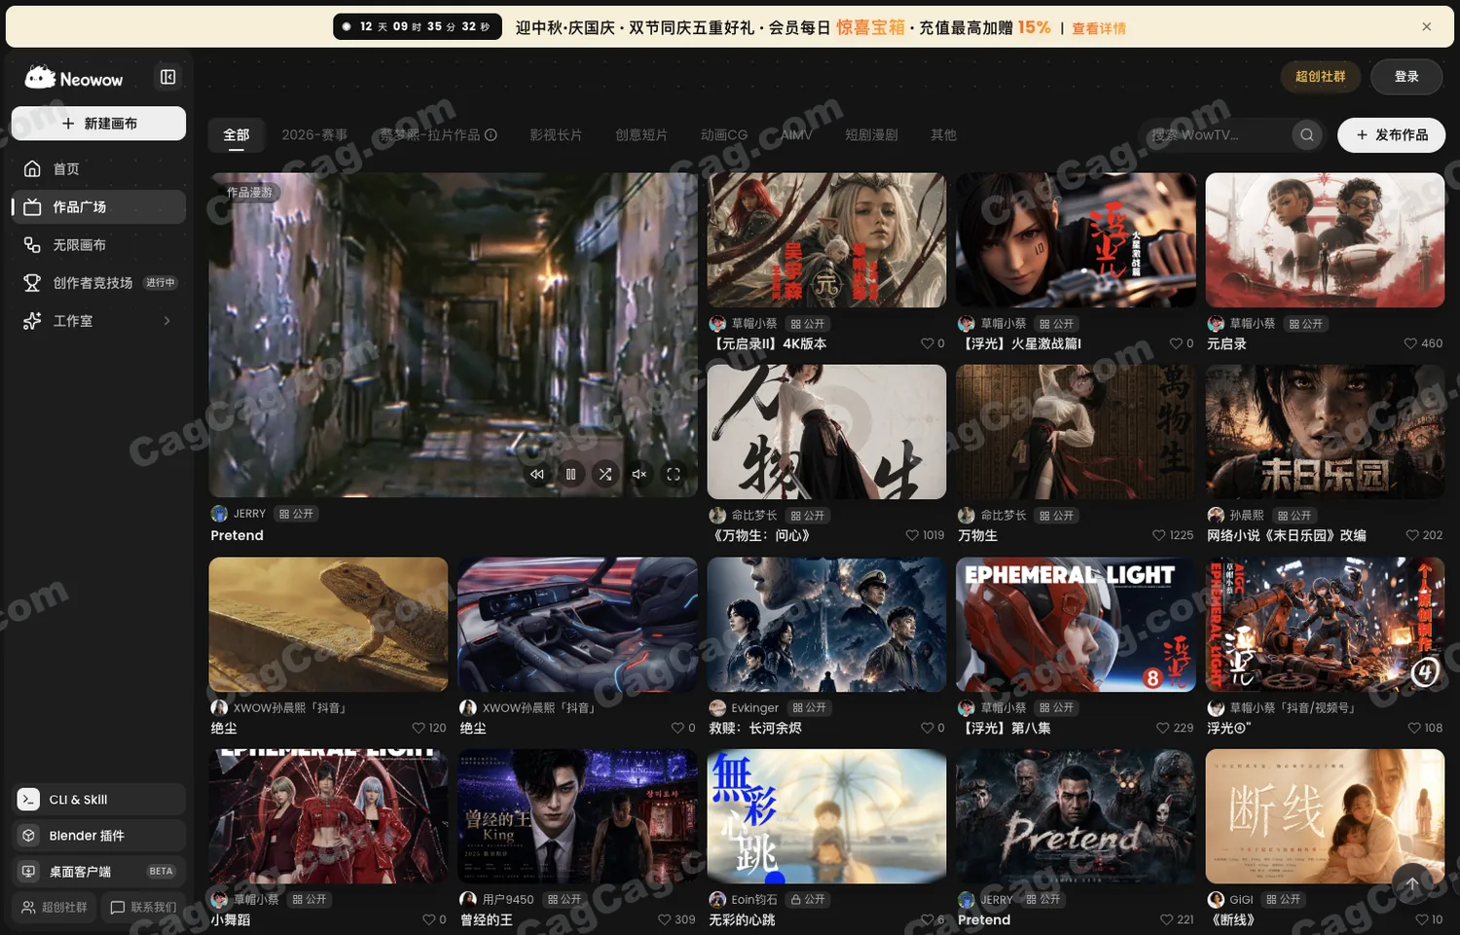The width and height of the screenshot is (1460, 935).
Task: Like the 元启录 work with 460 likes
Action: pyautogui.click(x=1410, y=343)
